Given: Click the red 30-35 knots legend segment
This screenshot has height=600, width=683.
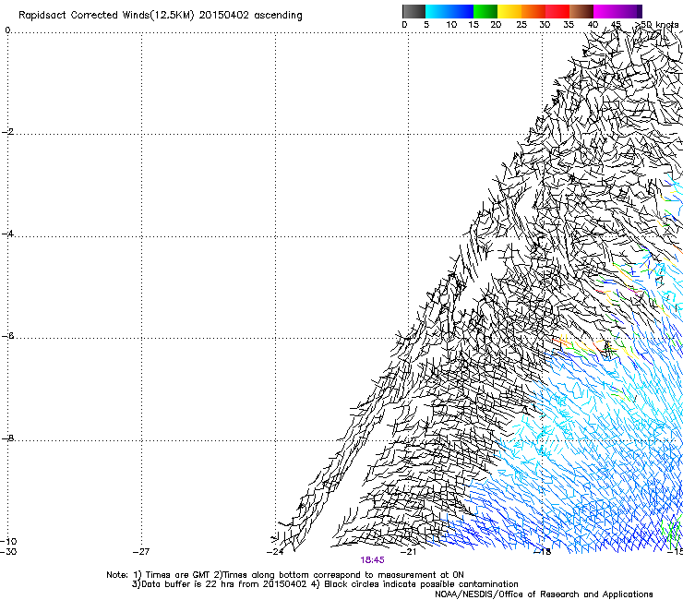Looking at the screenshot, I should click(x=557, y=11).
